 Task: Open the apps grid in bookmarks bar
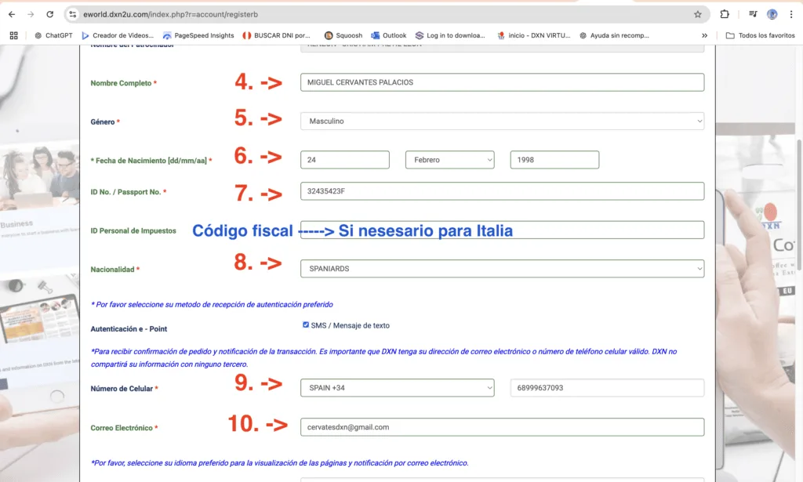click(13, 35)
